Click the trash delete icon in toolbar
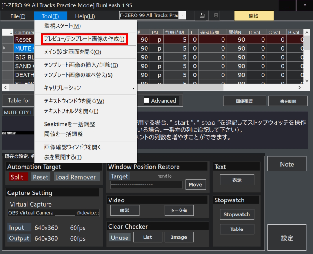 click(216, 15)
